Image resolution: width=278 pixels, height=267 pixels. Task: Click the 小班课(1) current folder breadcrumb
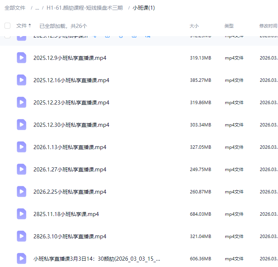point(143,8)
